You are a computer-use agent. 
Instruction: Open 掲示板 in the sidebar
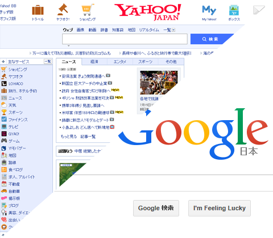[14, 198]
